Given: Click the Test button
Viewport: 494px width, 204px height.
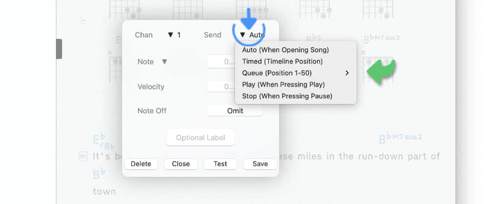Looking at the screenshot, I should coord(220,164).
